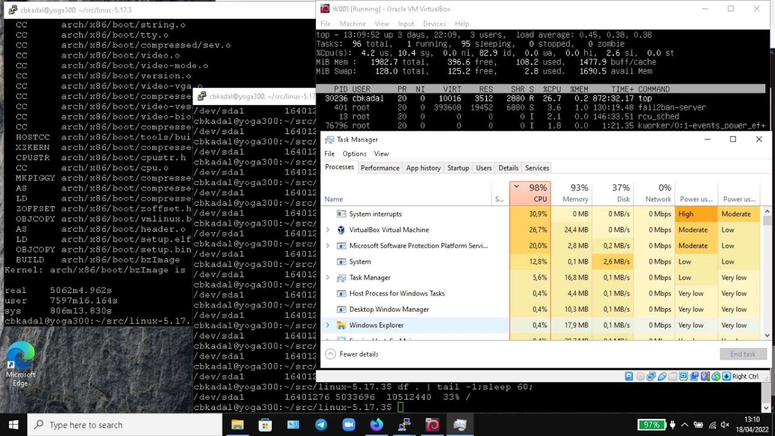This screenshot has width=775, height=436.
Task: Expand Task Manager process row
Action: pos(328,277)
